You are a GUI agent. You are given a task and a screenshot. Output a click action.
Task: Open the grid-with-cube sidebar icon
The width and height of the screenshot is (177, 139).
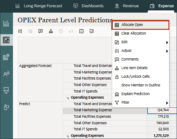click(x=6, y=57)
